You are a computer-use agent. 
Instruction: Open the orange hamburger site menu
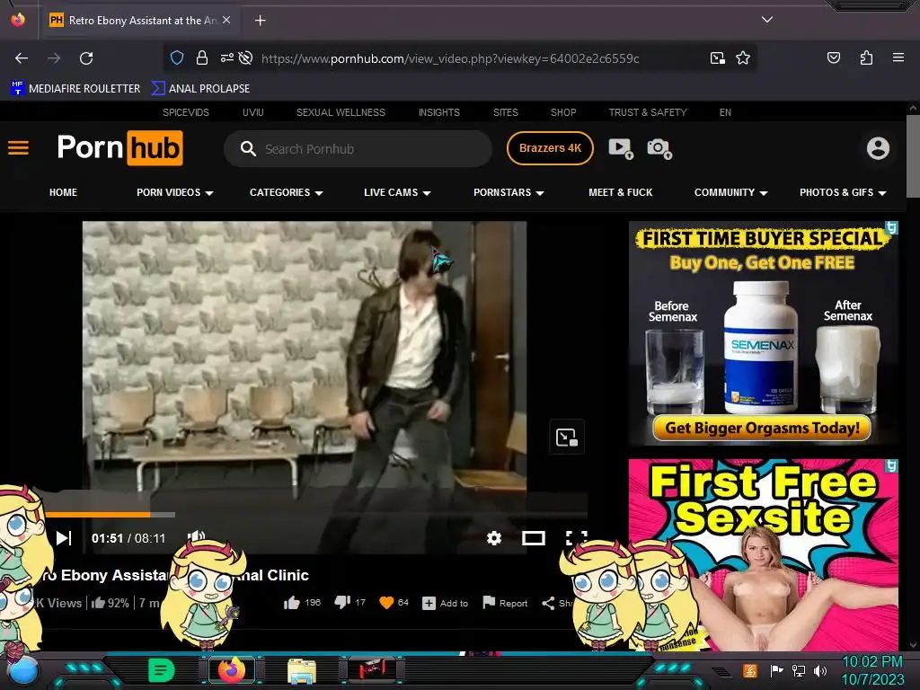[18, 148]
